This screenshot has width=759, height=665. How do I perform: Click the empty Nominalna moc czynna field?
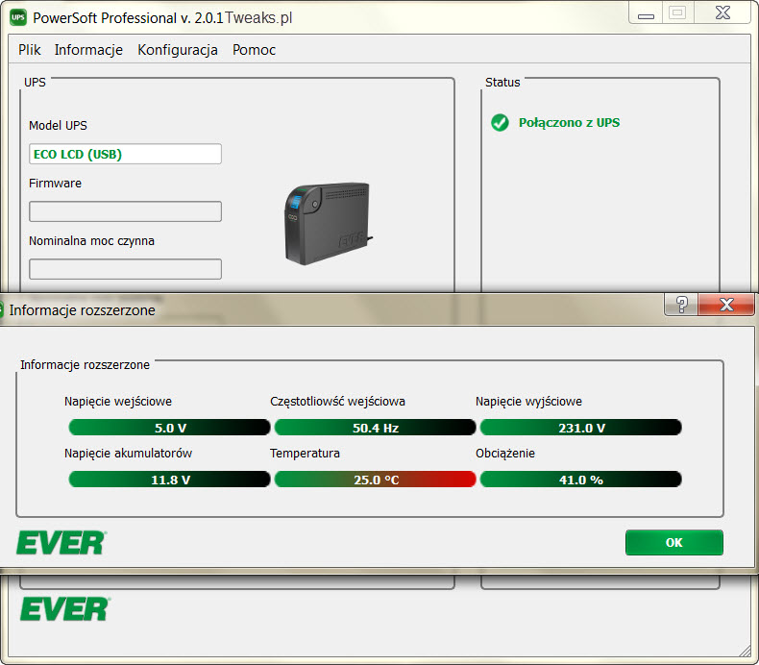click(x=125, y=269)
